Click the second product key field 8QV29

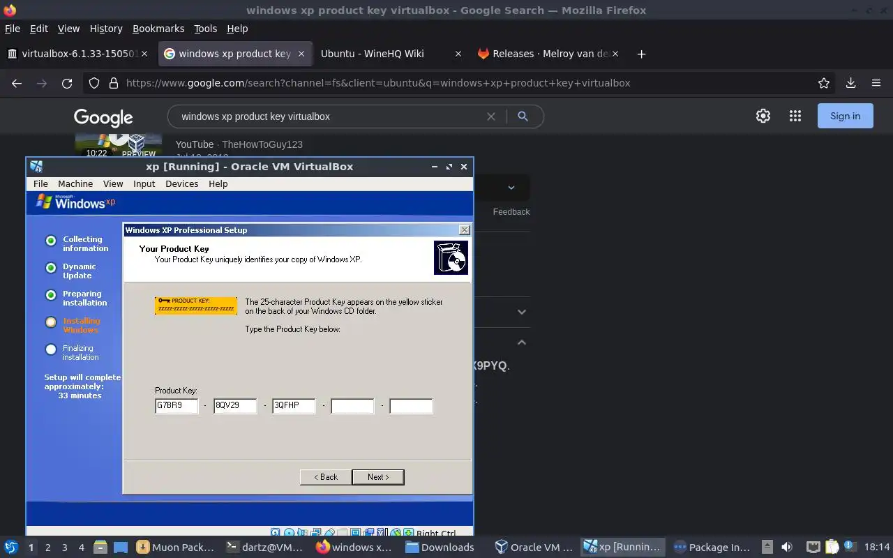pos(235,406)
